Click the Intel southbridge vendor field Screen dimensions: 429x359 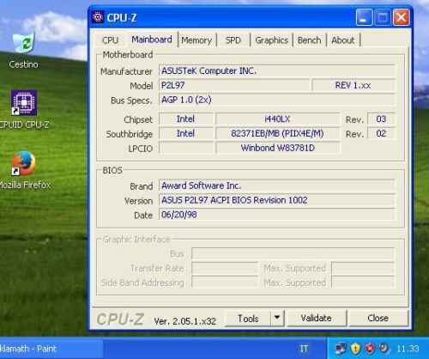tap(186, 133)
